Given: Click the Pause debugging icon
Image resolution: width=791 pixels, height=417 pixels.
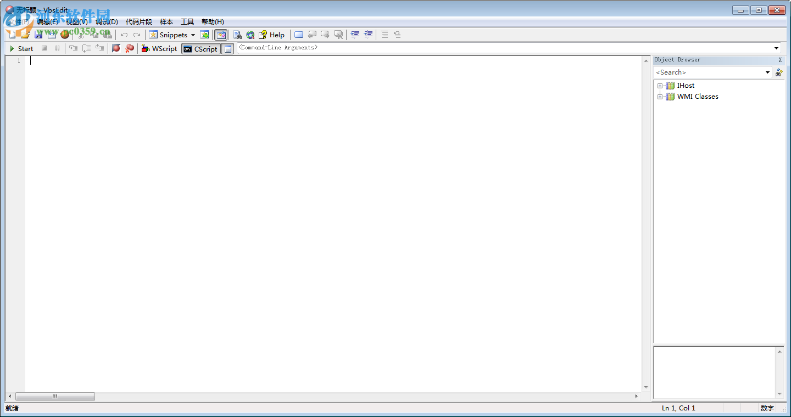Looking at the screenshot, I should (x=57, y=48).
